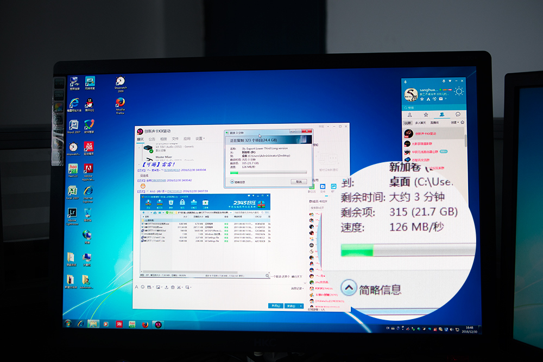Select the 多人聊天 sub-tab
Image resolution: width=543 pixels, height=362 pixels.
click(x=421, y=123)
